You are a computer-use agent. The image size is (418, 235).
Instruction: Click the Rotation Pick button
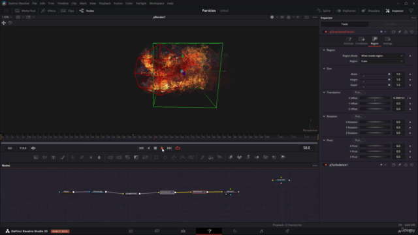(359, 116)
